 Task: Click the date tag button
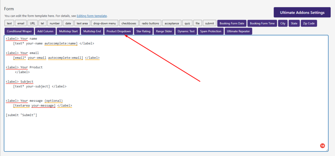click(x=68, y=23)
